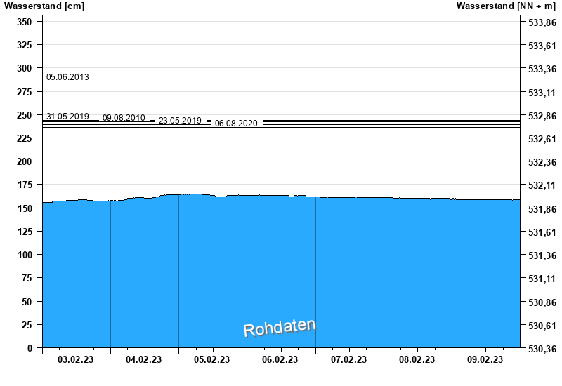Select the 04.02.23 date label
The width and height of the screenshot is (562, 386).
pyautogui.click(x=144, y=360)
